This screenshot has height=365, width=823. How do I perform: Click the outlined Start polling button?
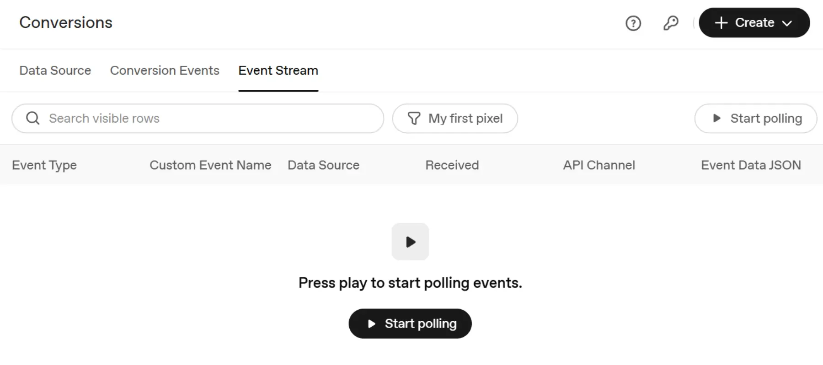[x=756, y=119]
